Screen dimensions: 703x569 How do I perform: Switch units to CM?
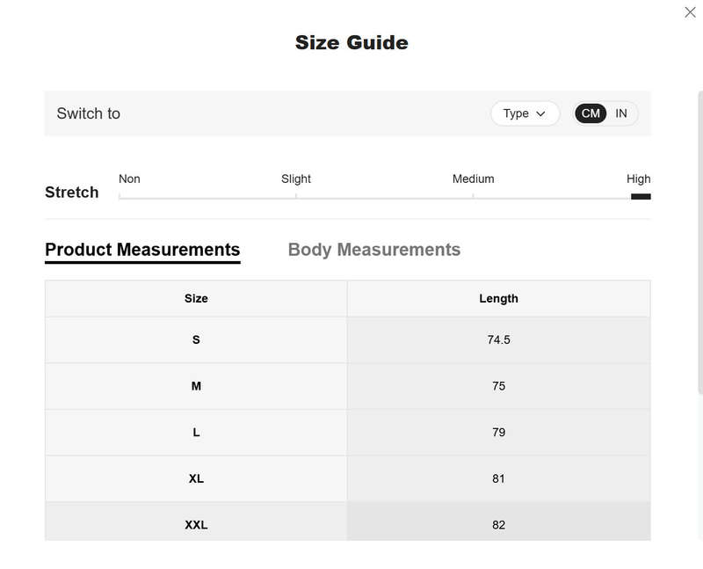click(x=591, y=113)
